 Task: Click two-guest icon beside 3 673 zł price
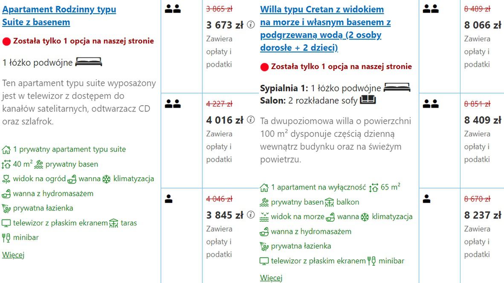pyautogui.click(x=173, y=9)
